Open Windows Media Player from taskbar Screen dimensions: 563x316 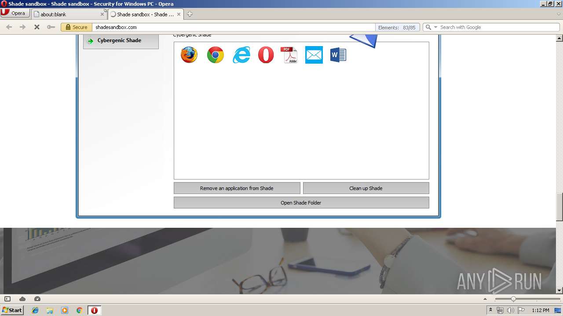(65, 310)
